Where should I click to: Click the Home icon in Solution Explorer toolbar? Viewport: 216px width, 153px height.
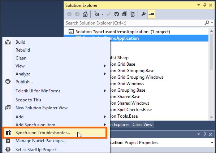(85, 14)
